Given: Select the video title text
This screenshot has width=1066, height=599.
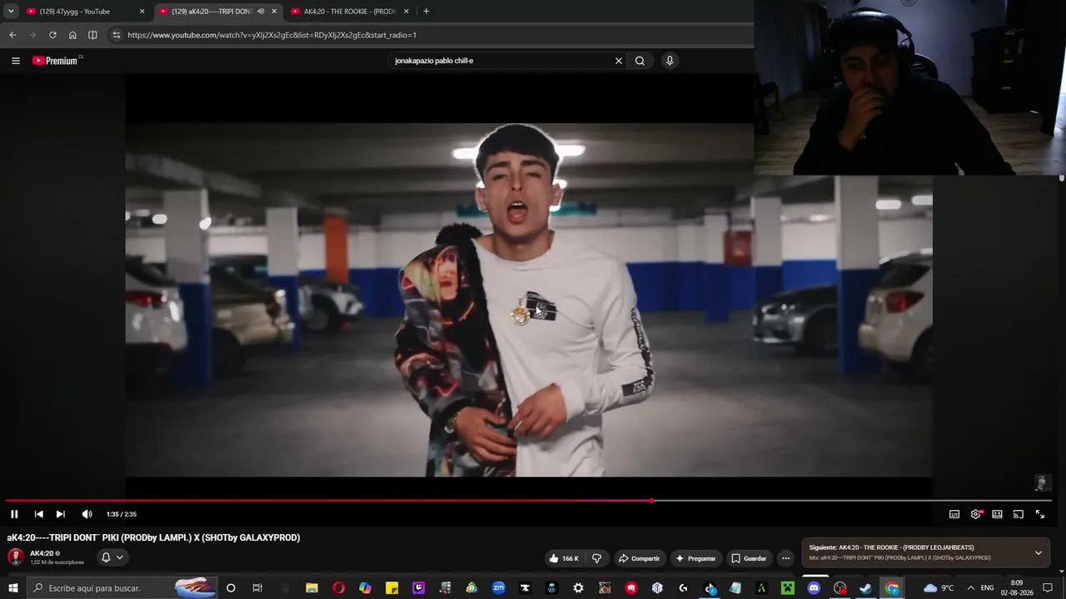Looking at the screenshot, I should [x=153, y=537].
